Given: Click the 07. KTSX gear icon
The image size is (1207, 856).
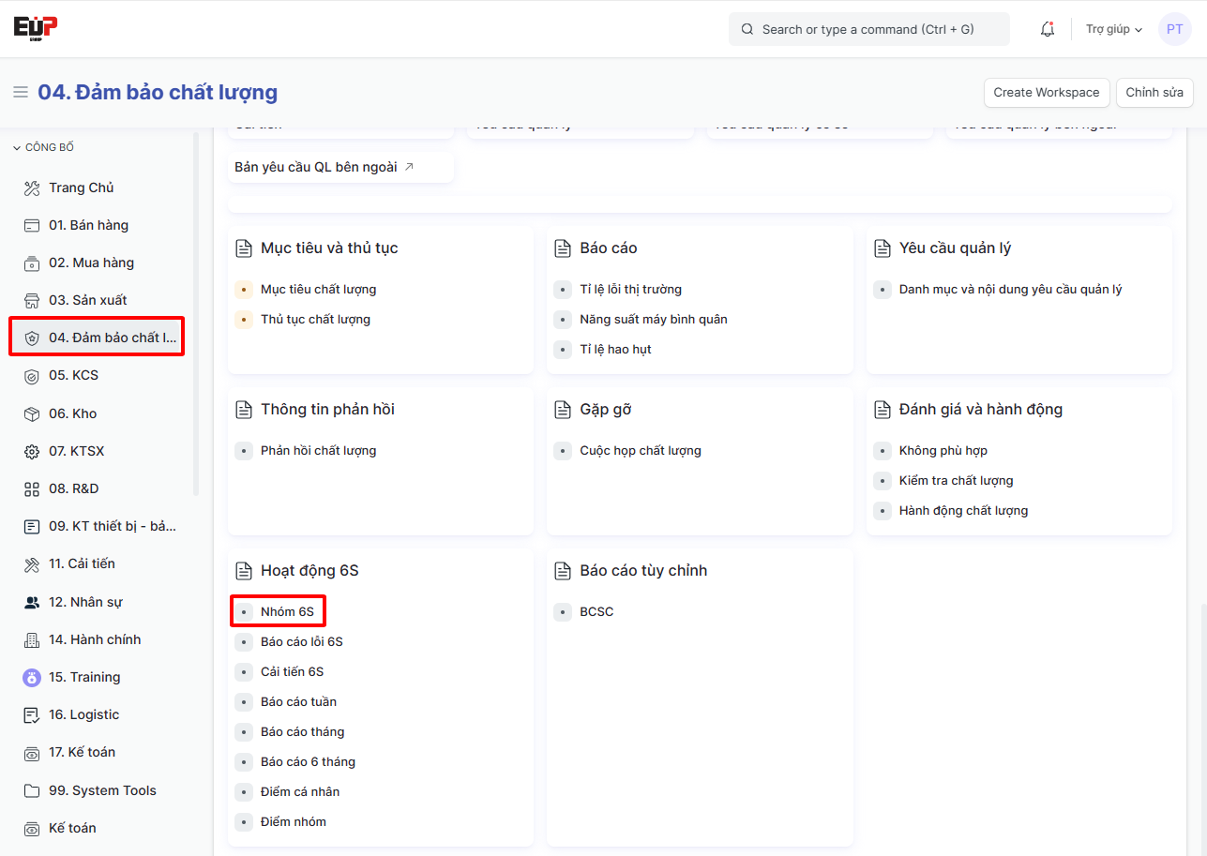Looking at the screenshot, I should [x=32, y=452].
